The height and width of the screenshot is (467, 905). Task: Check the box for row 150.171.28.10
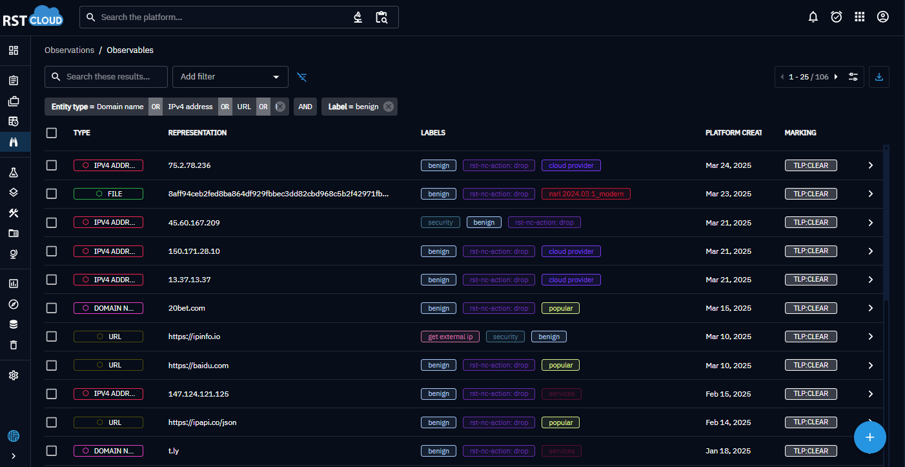point(52,251)
